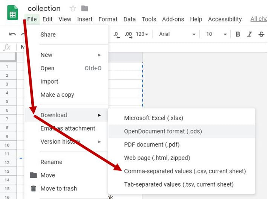Choose Open from the File menu
Screen dimensions: 268x199
click(66, 68)
